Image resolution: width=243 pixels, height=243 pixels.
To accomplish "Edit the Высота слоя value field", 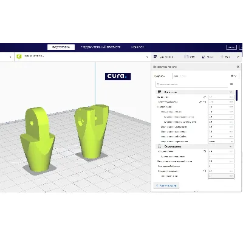I will pyautogui.click(x=221, y=97).
